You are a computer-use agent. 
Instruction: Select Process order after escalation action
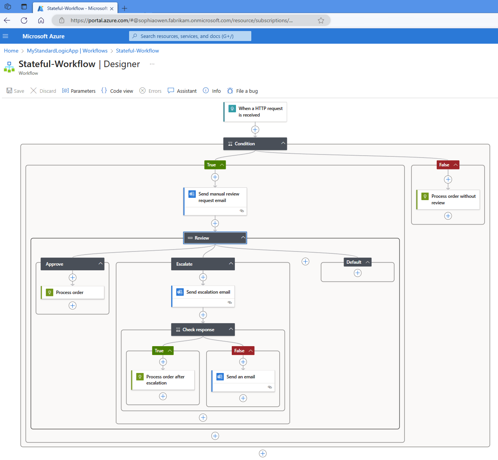[x=163, y=380]
